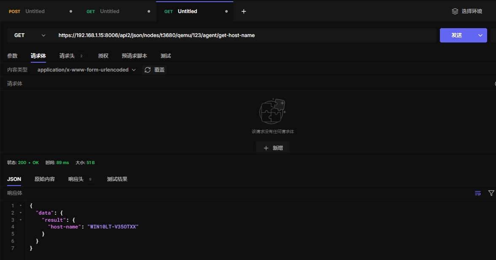The image size is (496, 260).
Task: Collapse the "data" node at line 2
Action: [21, 213]
